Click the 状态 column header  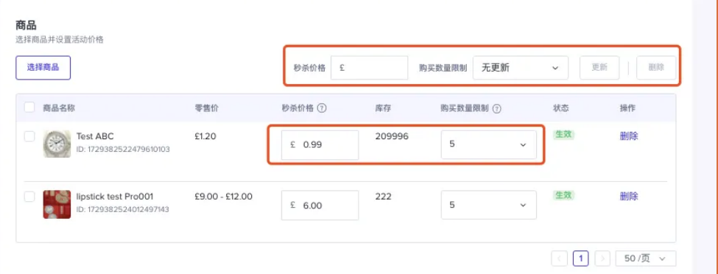[561, 108]
